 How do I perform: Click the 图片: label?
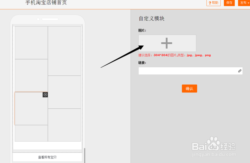tap(142, 30)
